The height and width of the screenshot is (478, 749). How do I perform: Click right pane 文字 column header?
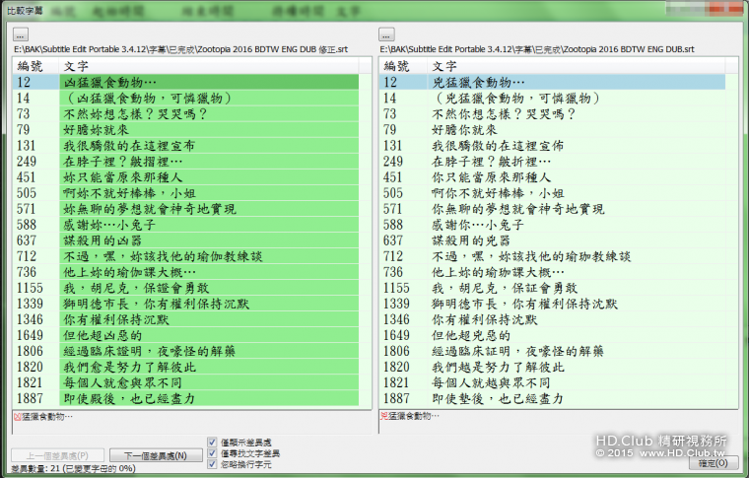tap(576, 66)
